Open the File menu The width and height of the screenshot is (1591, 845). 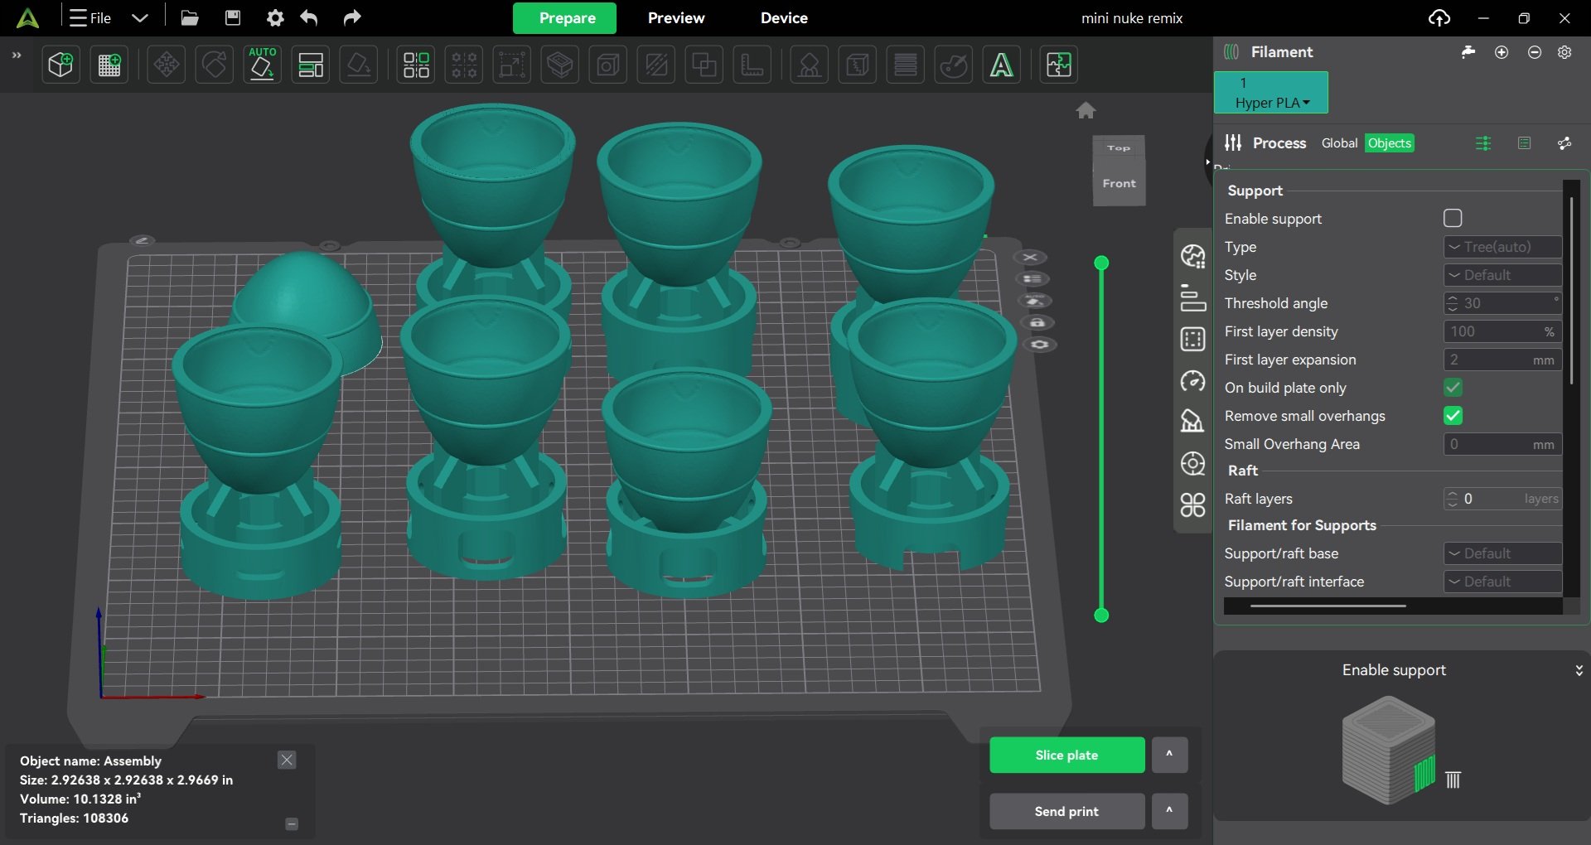coord(91,18)
